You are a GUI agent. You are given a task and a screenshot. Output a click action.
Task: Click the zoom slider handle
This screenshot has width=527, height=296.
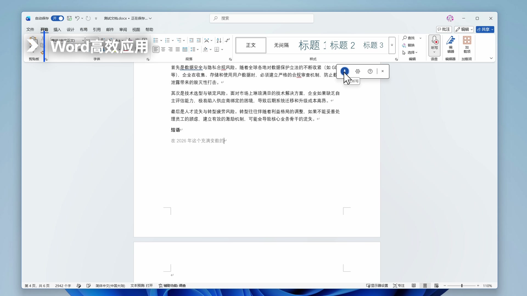462,286
